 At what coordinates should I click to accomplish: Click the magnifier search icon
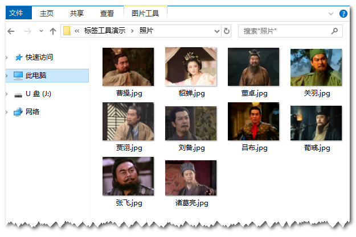(x=334, y=31)
